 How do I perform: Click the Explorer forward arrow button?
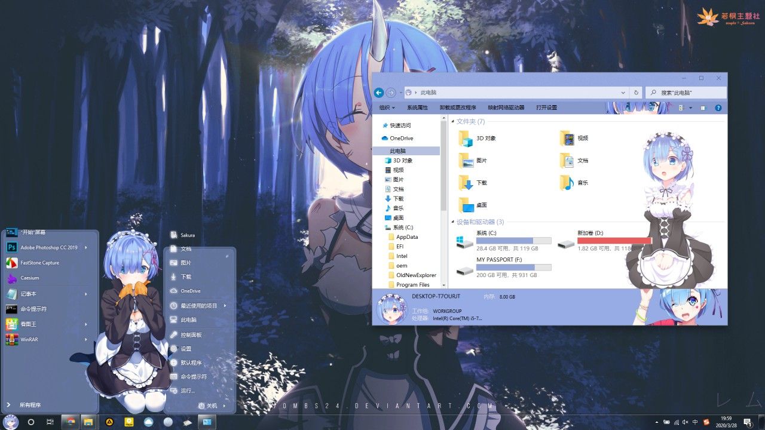[x=390, y=93]
